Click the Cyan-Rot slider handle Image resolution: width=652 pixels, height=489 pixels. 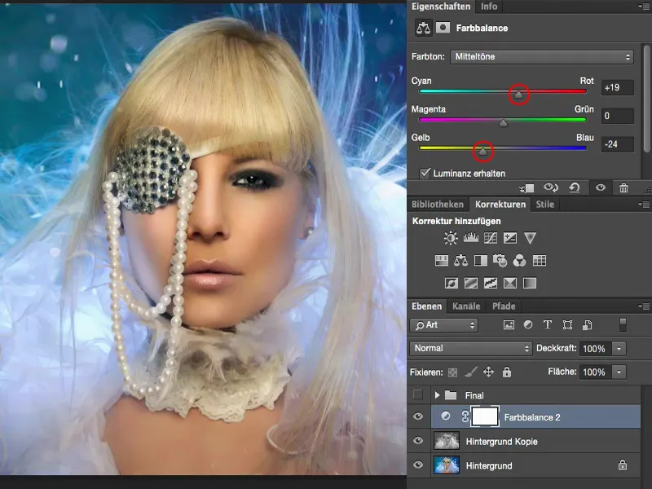coord(518,95)
